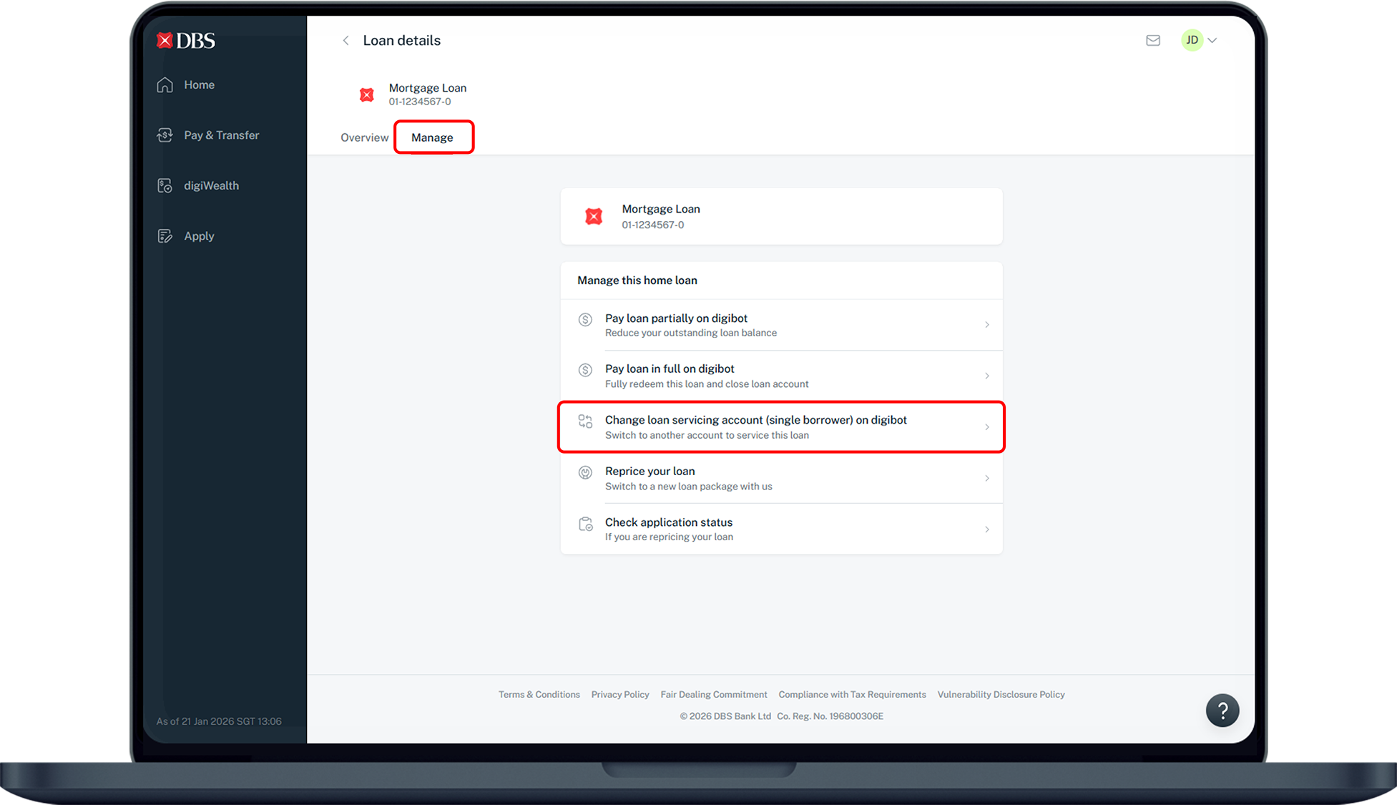
Task: Click the dollar icon beside Pay loan partially
Action: coord(585,320)
